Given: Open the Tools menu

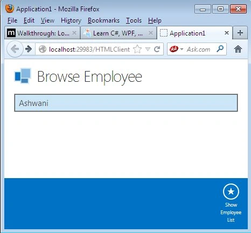Looking at the screenshot, I should pyautogui.click(x=134, y=20).
